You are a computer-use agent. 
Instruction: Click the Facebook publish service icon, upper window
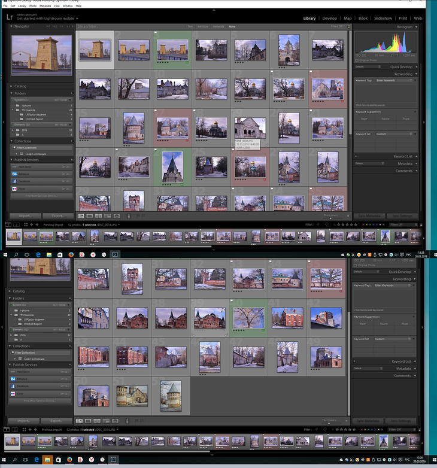tap(14, 181)
